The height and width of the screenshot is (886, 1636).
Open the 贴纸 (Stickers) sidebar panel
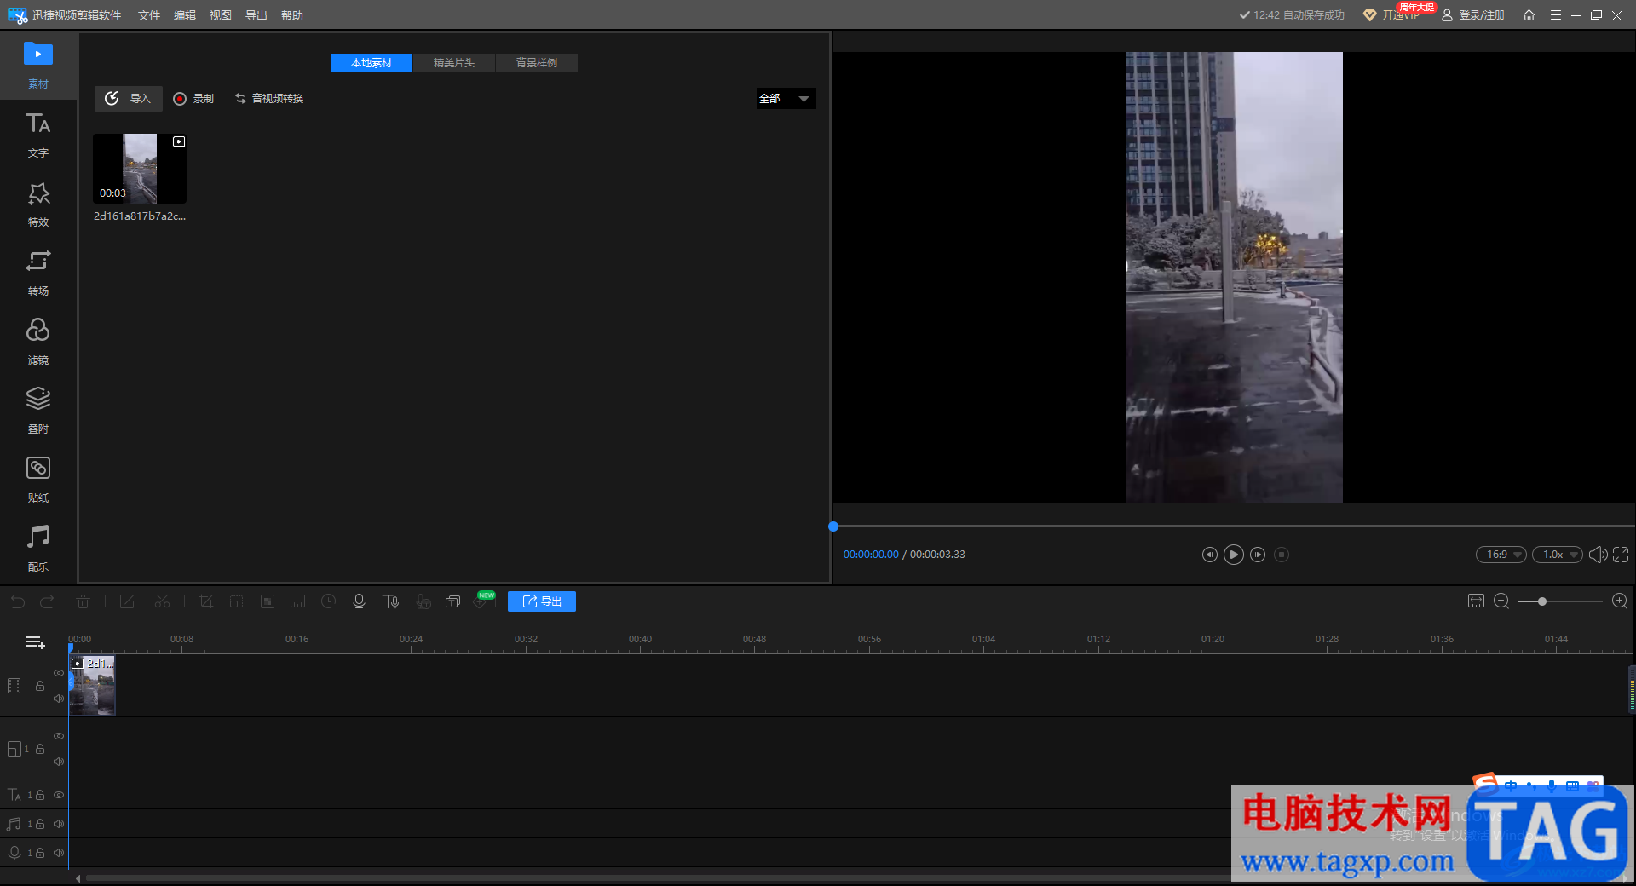tap(38, 480)
